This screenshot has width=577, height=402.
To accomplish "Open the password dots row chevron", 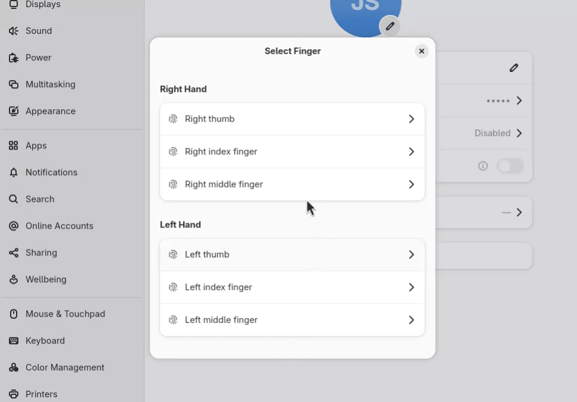I will tap(519, 101).
